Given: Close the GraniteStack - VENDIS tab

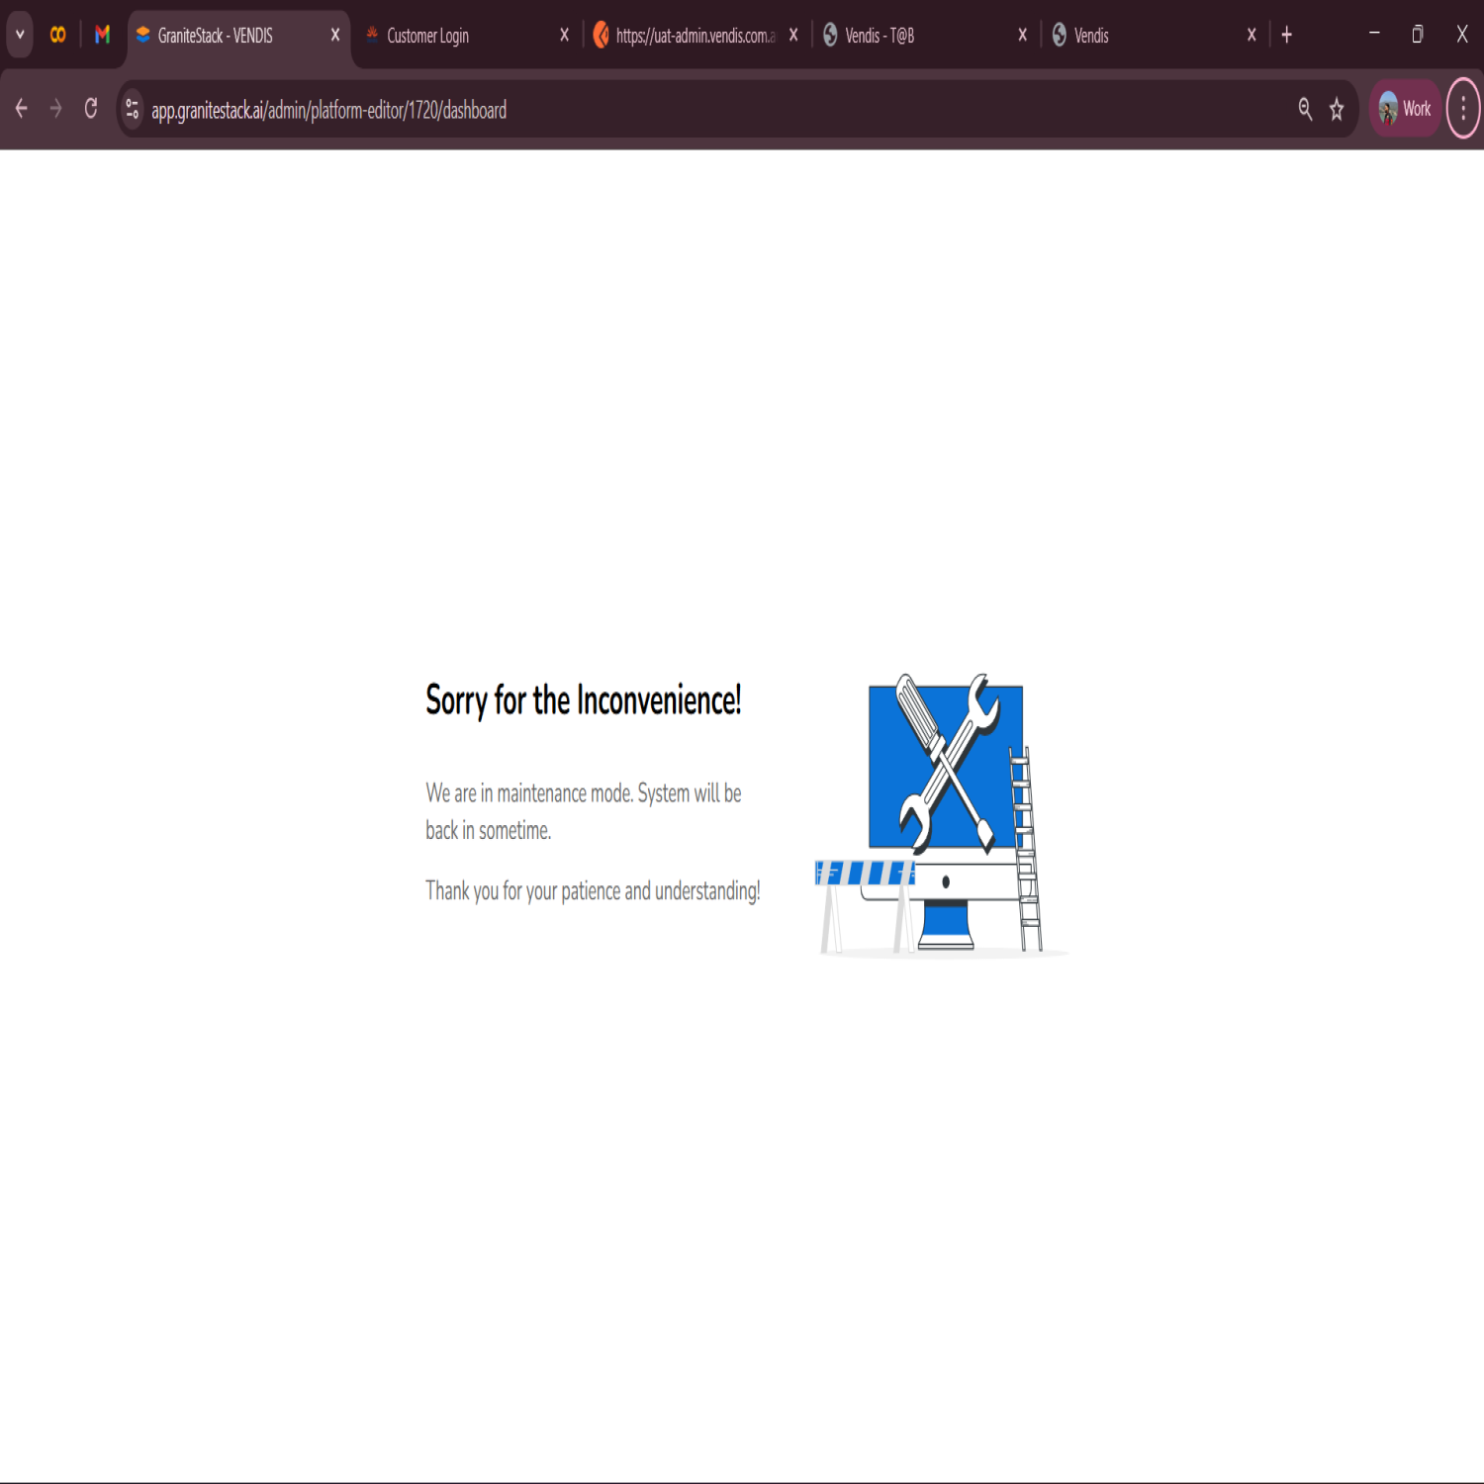Looking at the screenshot, I should 335,35.
